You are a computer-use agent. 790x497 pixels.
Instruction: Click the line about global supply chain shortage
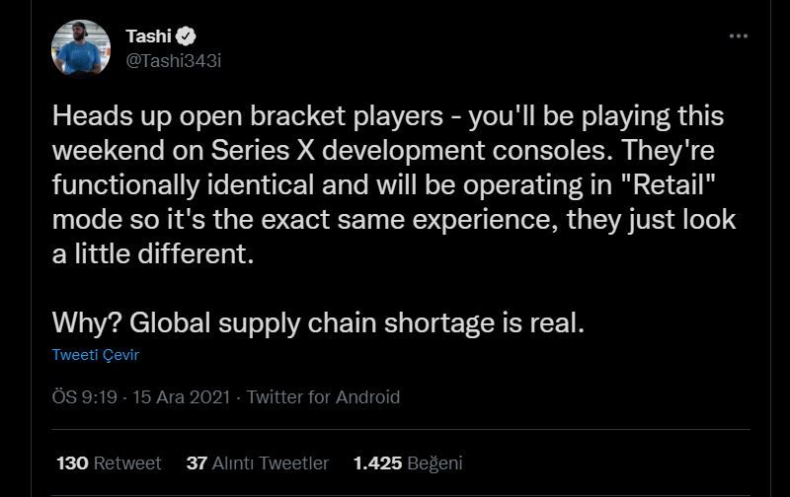click(318, 322)
